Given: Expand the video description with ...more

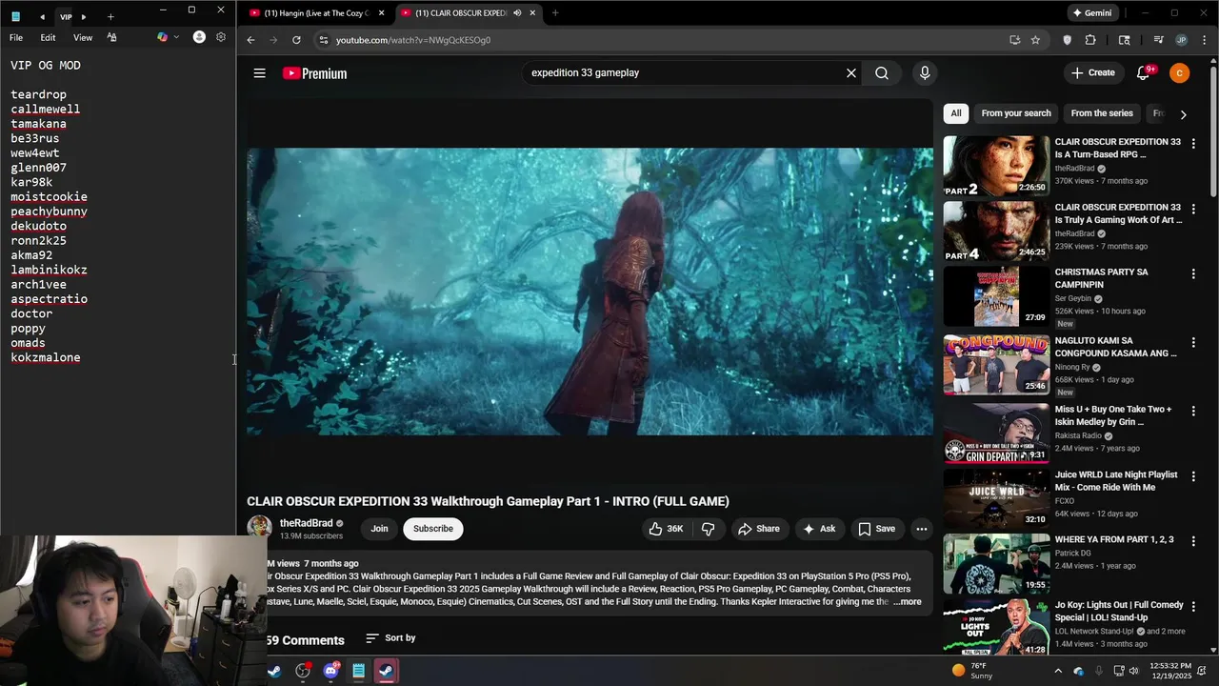Looking at the screenshot, I should pos(907,602).
